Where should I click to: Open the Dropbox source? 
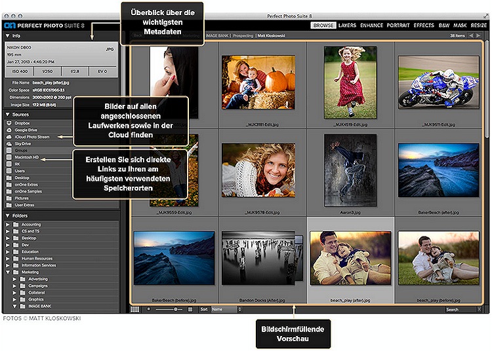pos(22,123)
